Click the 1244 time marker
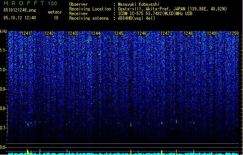 [96, 33]
